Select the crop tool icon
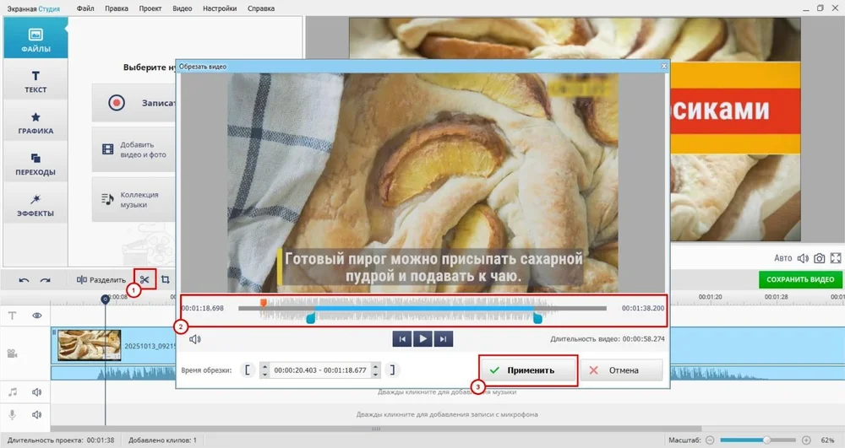The image size is (845, 448). [166, 279]
